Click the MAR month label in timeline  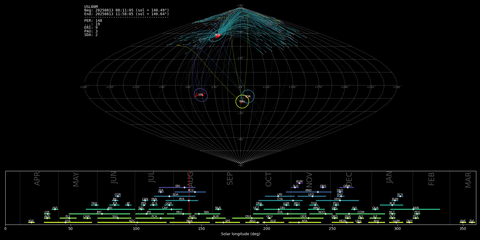[x=468, y=180]
